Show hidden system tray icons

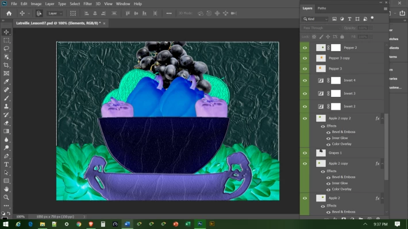tap(365, 224)
